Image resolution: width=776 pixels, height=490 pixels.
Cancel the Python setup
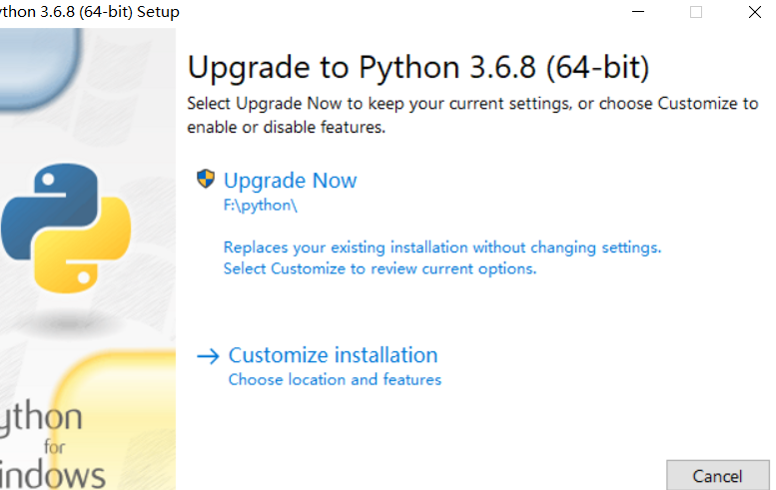(718, 476)
